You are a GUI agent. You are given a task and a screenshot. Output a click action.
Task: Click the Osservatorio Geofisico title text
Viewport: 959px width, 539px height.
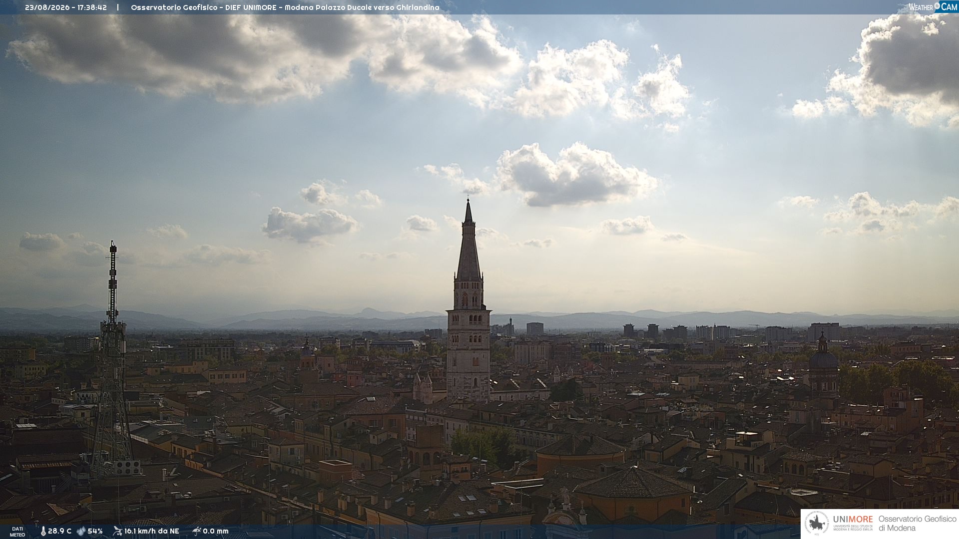click(x=174, y=7)
